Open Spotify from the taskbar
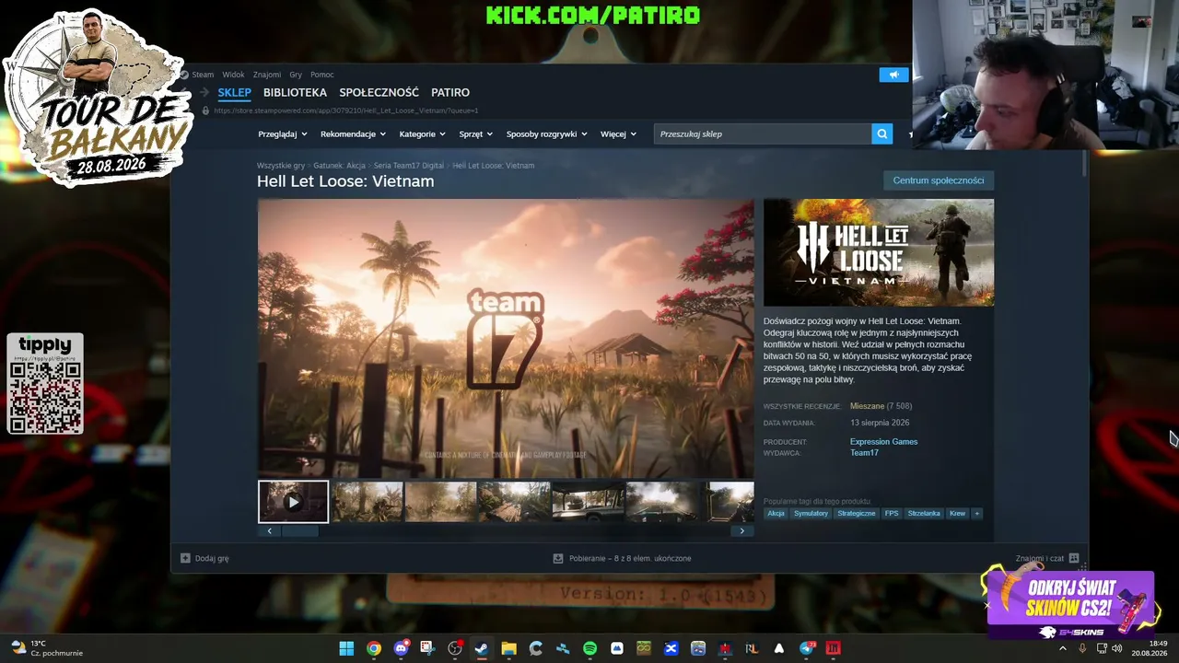The width and height of the screenshot is (1179, 663). click(589, 648)
